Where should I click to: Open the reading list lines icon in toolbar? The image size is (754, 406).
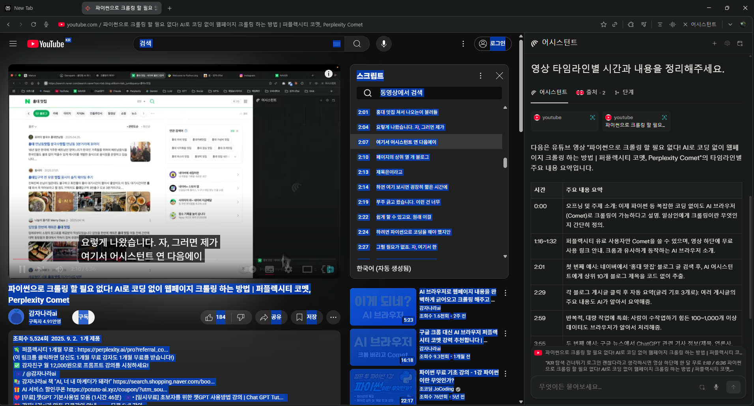pos(660,24)
